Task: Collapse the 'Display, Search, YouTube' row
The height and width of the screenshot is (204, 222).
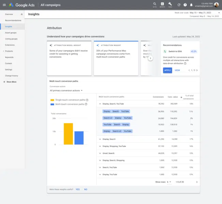Action: click(100, 104)
